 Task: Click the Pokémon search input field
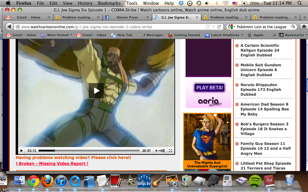261,27
